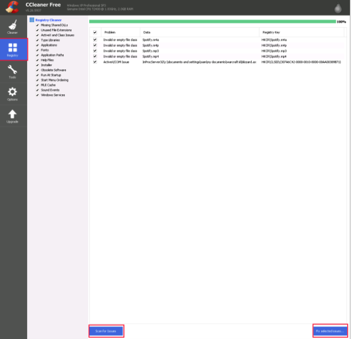Toggle Sound Events checkmark

tap(37, 90)
